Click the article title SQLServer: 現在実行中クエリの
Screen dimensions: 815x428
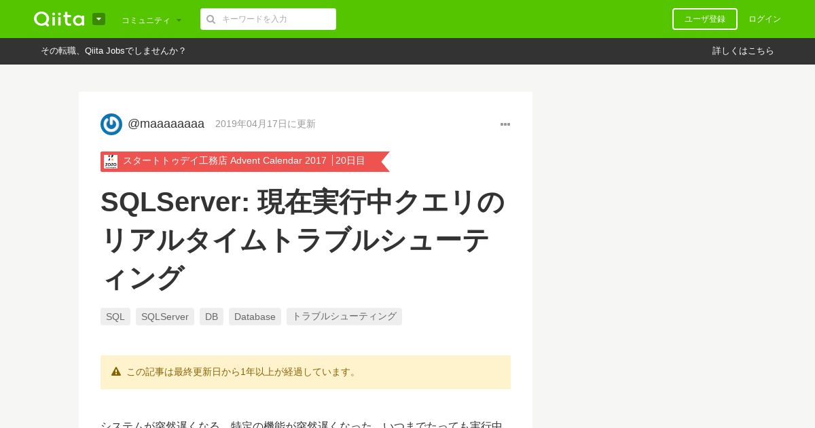click(x=303, y=202)
